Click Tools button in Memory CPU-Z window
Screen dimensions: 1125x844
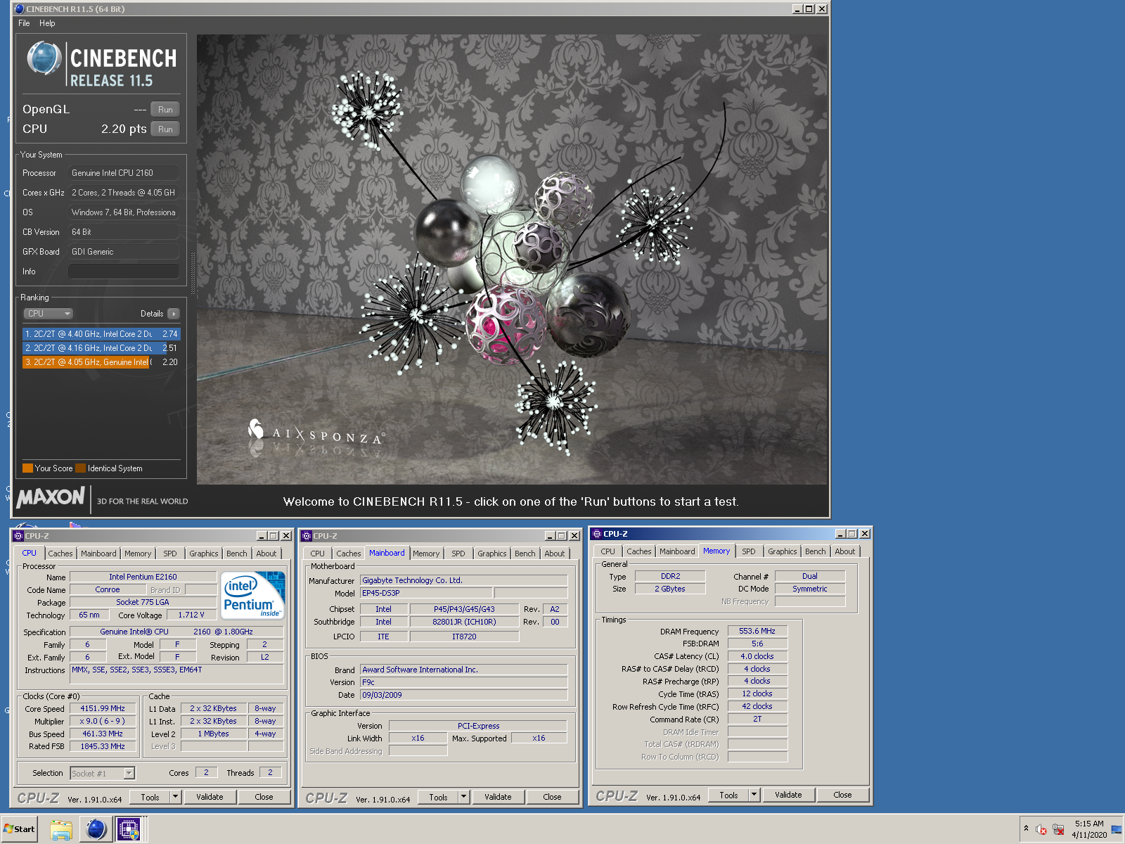[729, 795]
